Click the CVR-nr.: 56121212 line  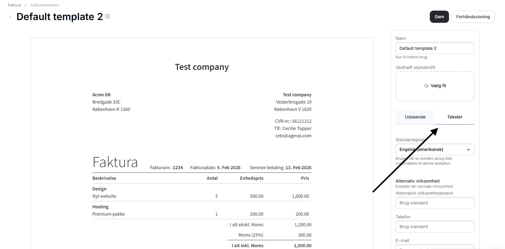click(x=293, y=121)
